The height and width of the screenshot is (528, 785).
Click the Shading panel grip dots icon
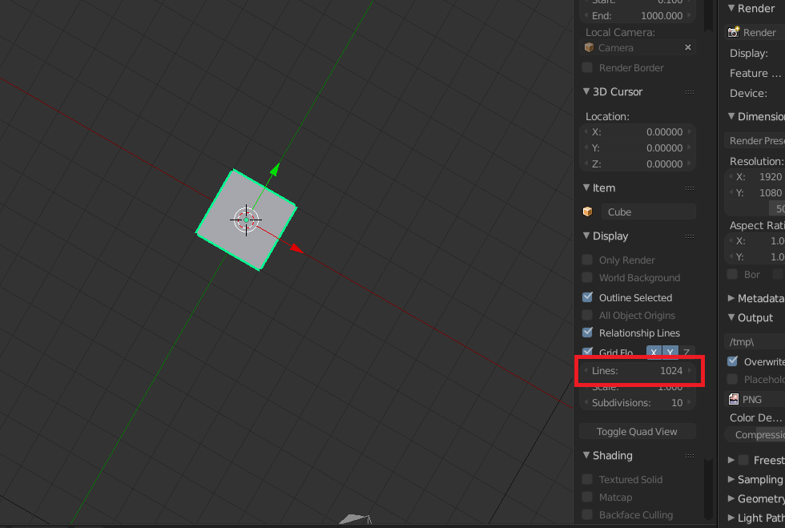point(690,455)
